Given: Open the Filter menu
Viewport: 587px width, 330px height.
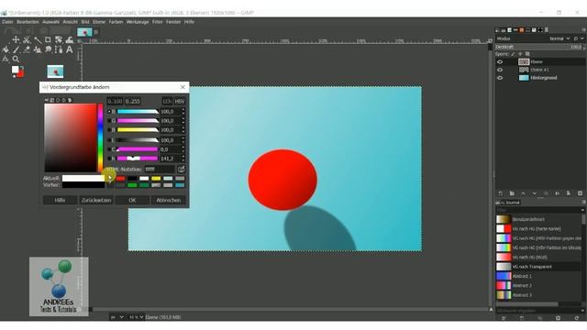Looking at the screenshot, I should pyautogui.click(x=157, y=22).
